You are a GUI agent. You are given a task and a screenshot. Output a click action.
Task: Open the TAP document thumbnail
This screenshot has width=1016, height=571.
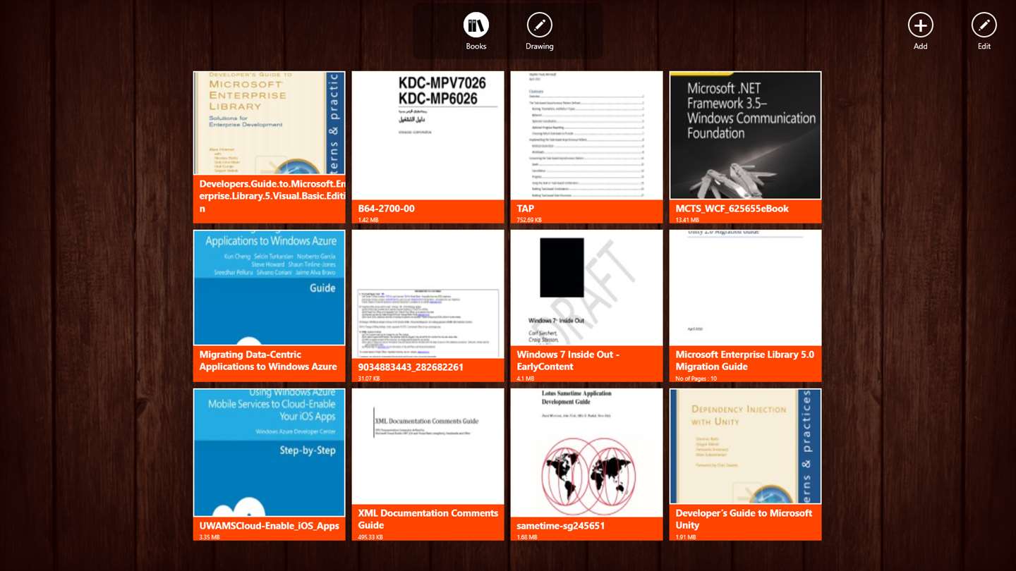[x=587, y=147]
